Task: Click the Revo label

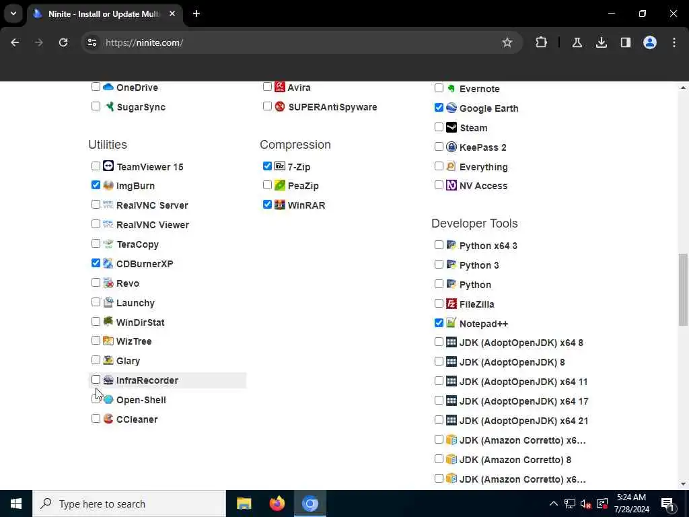Action: pos(128,283)
